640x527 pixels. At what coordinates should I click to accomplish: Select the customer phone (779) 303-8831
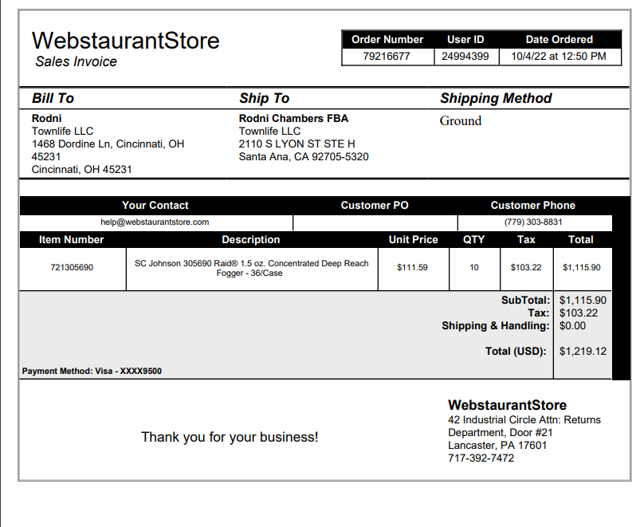pos(533,222)
